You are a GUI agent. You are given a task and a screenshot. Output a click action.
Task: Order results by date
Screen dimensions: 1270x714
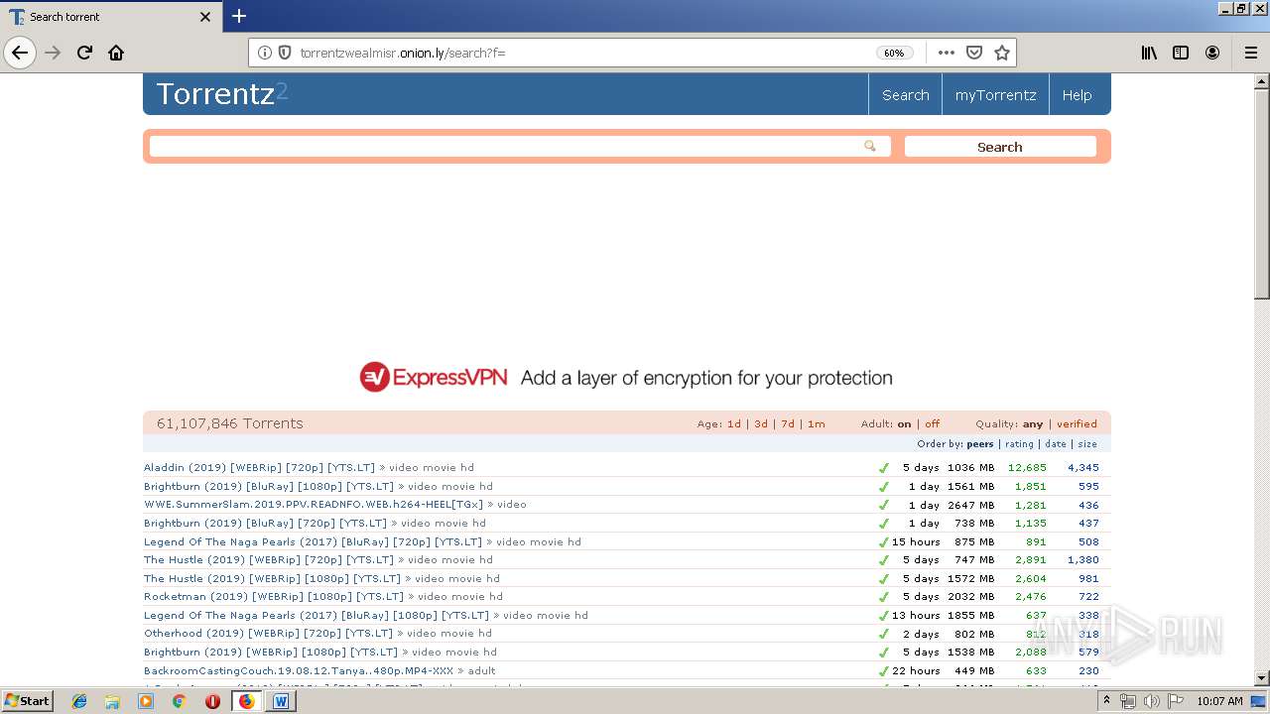pos(1056,444)
